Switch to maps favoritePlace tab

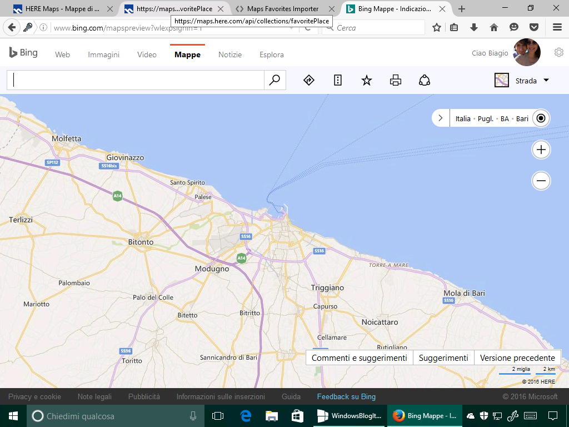[174, 9]
